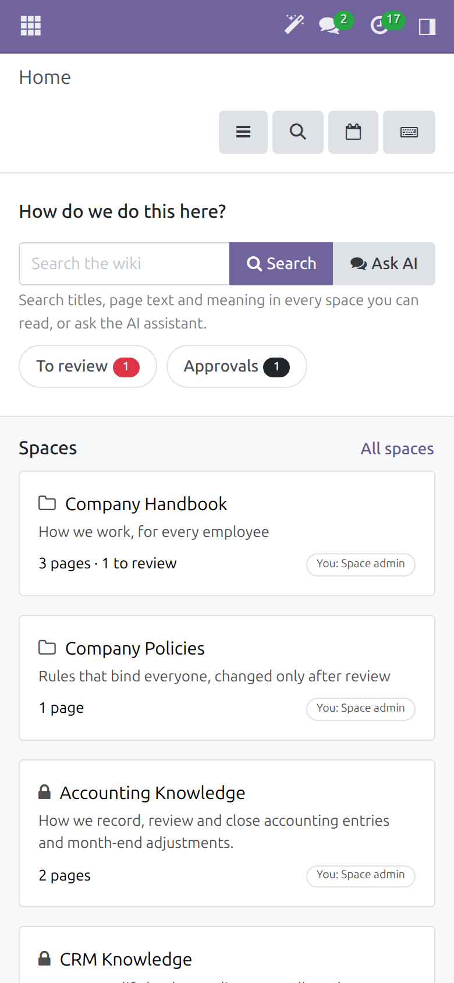This screenshot has width=454, height=983.
Task: Open the calendar toolbar button
Action: coord(353,132)
